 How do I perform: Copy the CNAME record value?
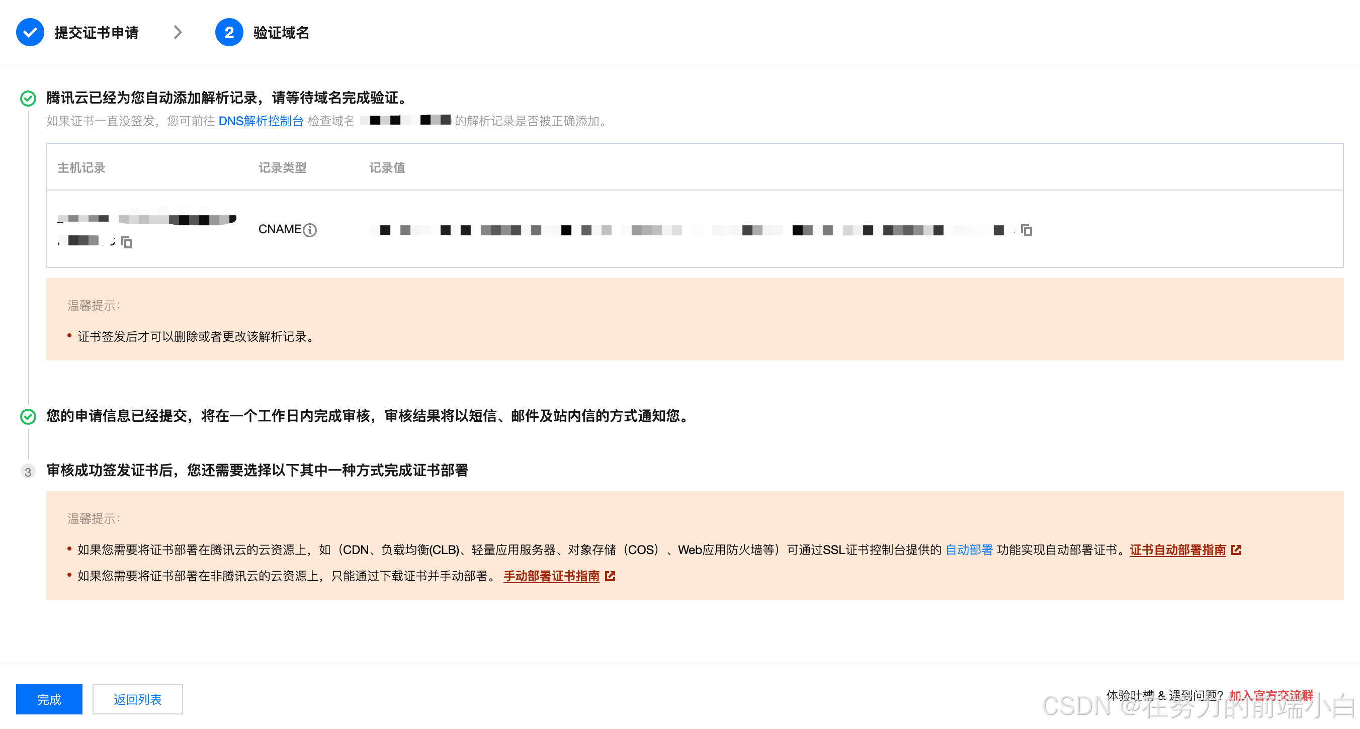click(1026, 230)
